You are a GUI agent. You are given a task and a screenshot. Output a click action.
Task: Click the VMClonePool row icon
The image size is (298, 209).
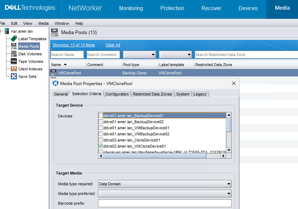tap(54, 73)
